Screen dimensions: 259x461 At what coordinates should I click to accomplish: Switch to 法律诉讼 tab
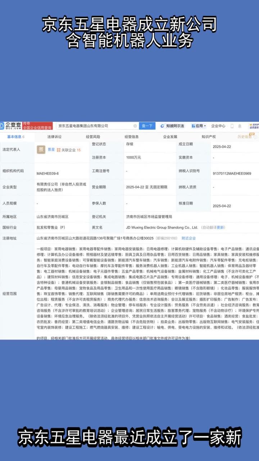[54, 137]
